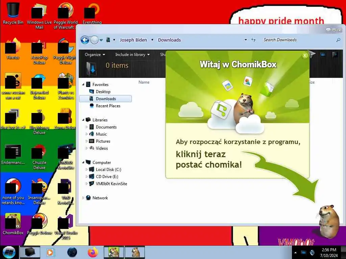Select the 'none of you' desktop icon
346x259 pixels.
13,192
